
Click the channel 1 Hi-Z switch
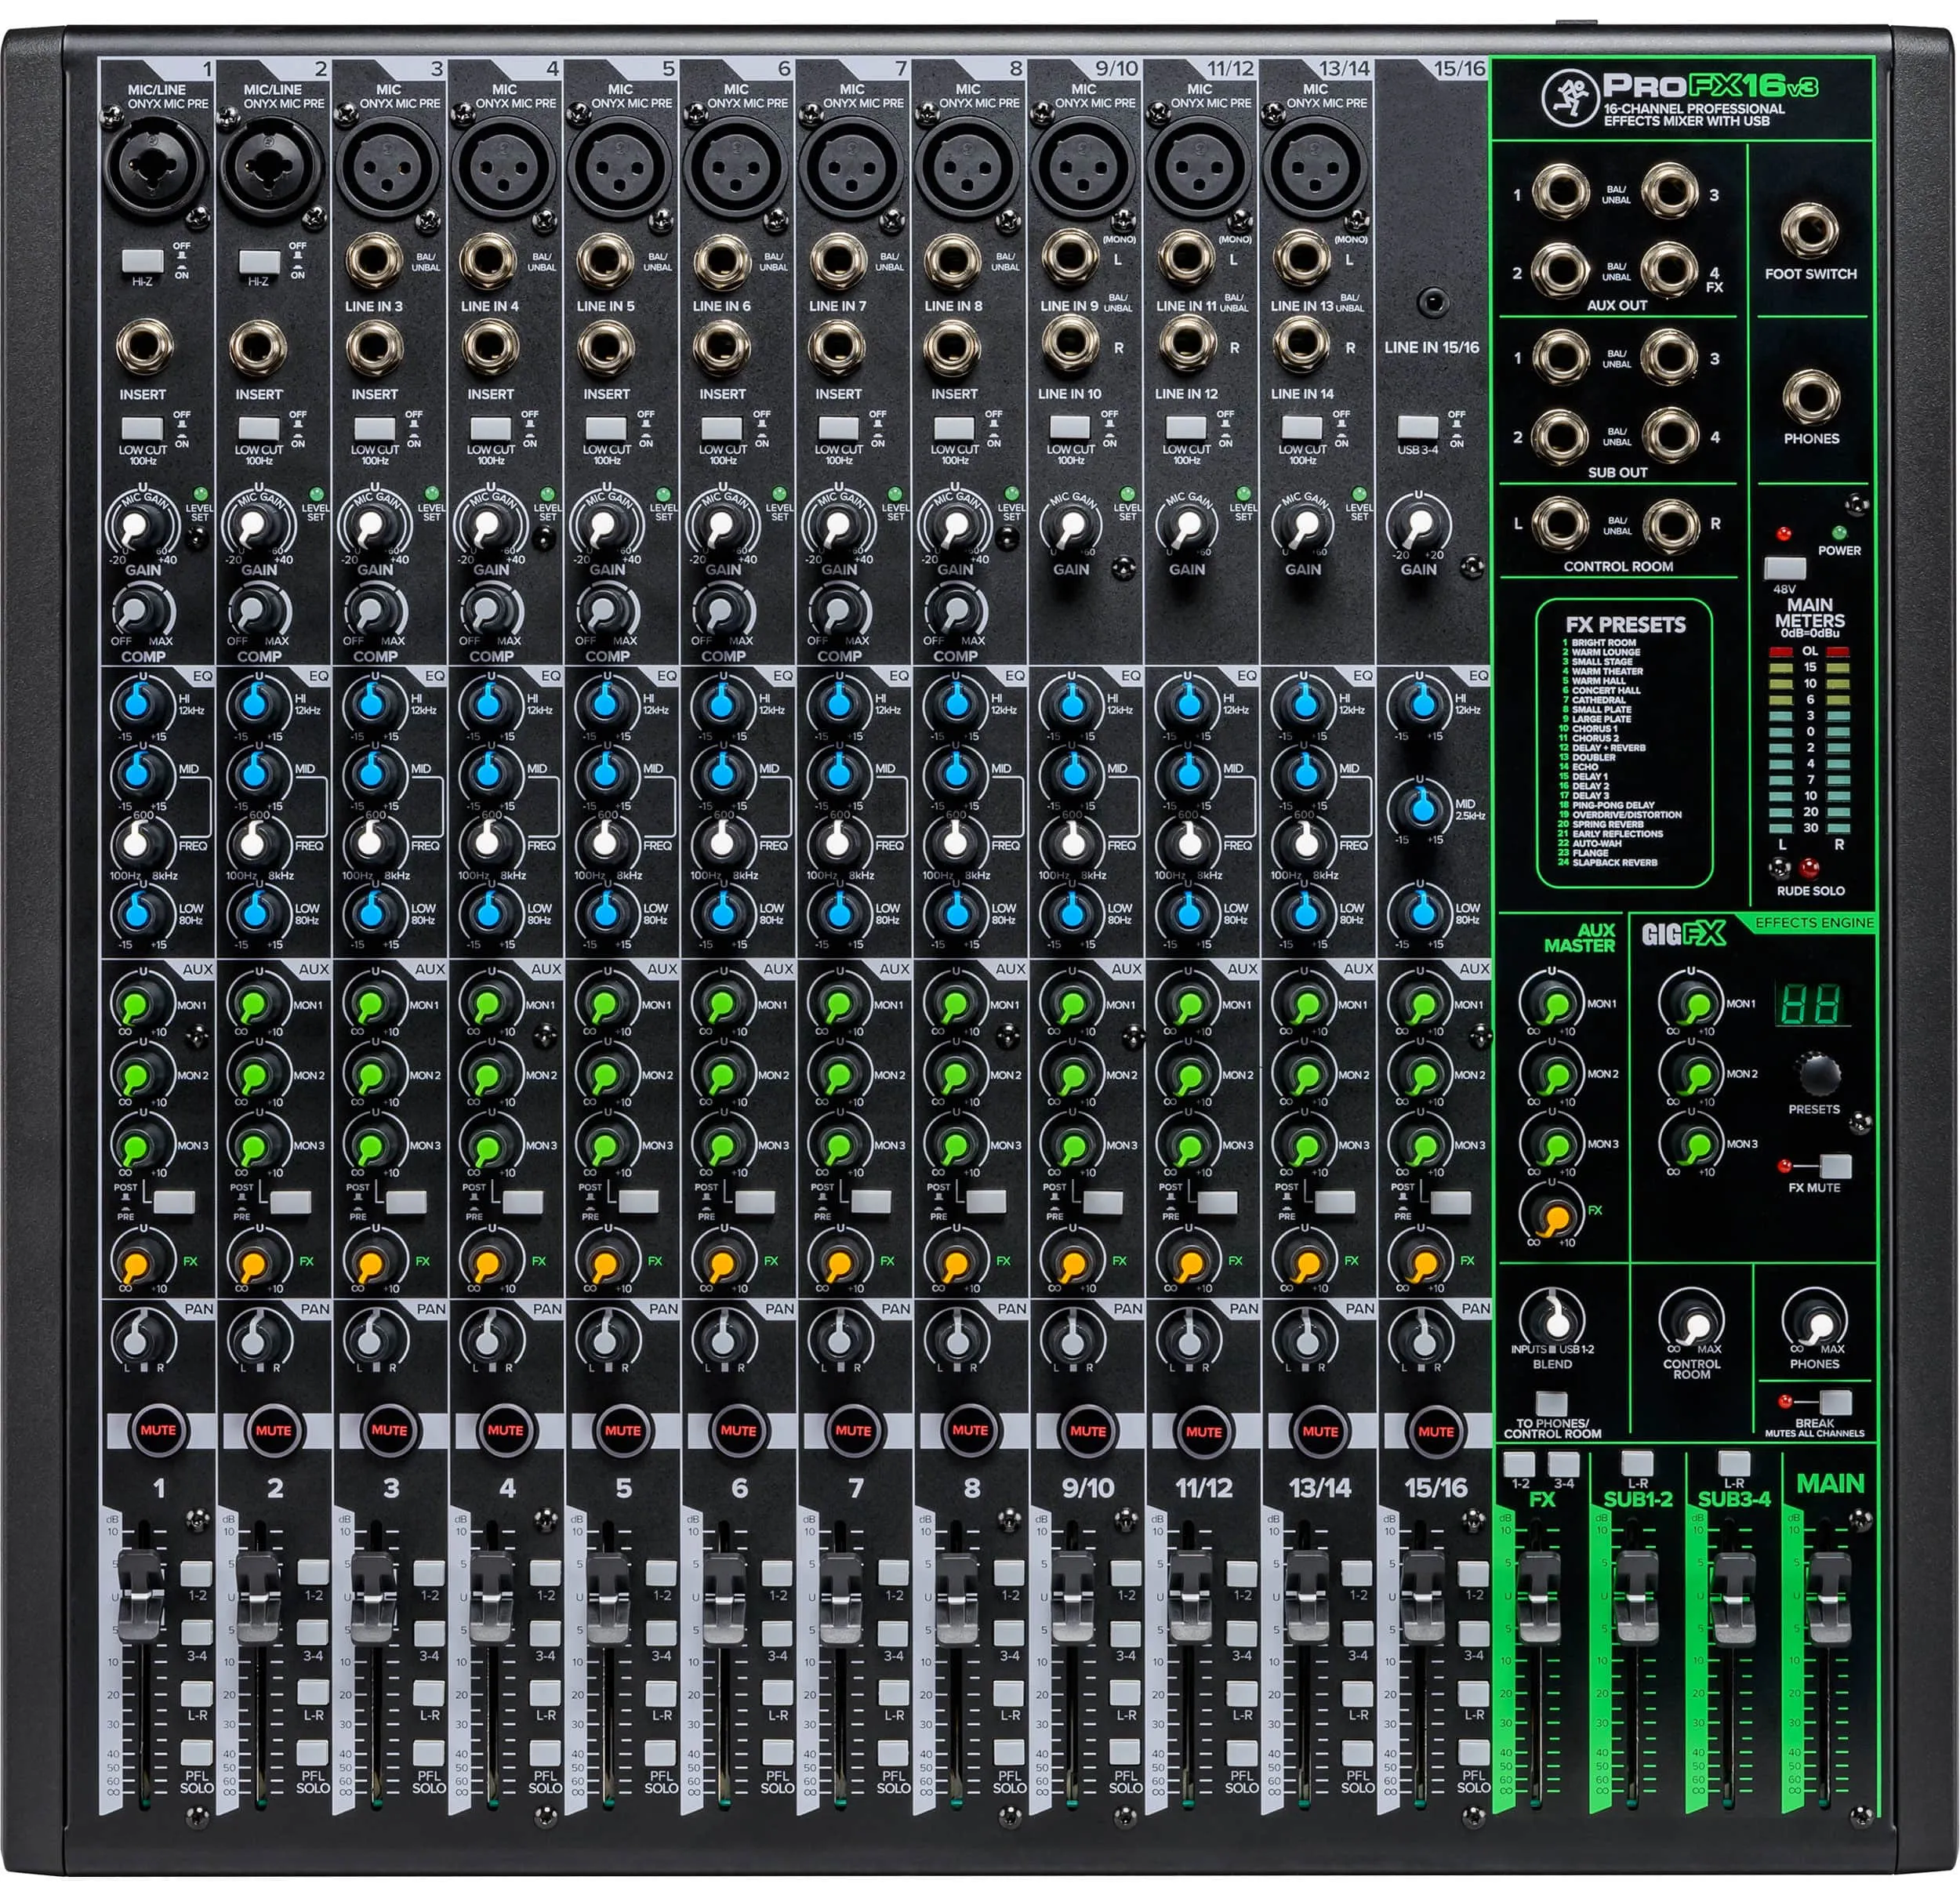[x=142, y=262]
